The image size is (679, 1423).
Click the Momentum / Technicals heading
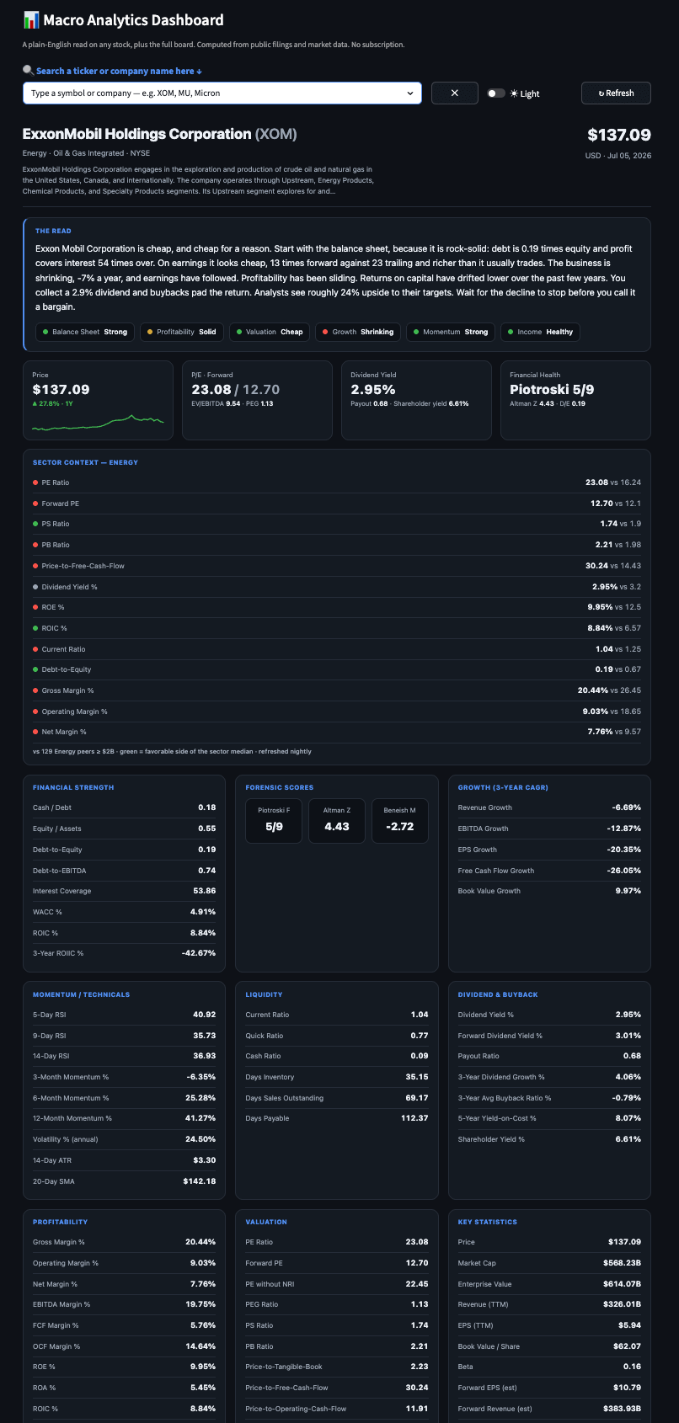[x=82, y=994]
